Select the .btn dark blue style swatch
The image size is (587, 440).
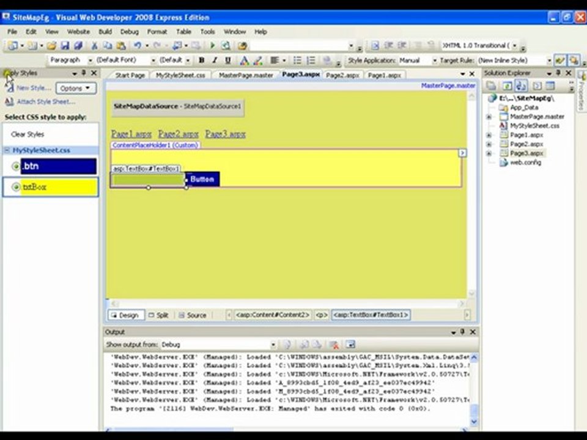coord(59,166)
